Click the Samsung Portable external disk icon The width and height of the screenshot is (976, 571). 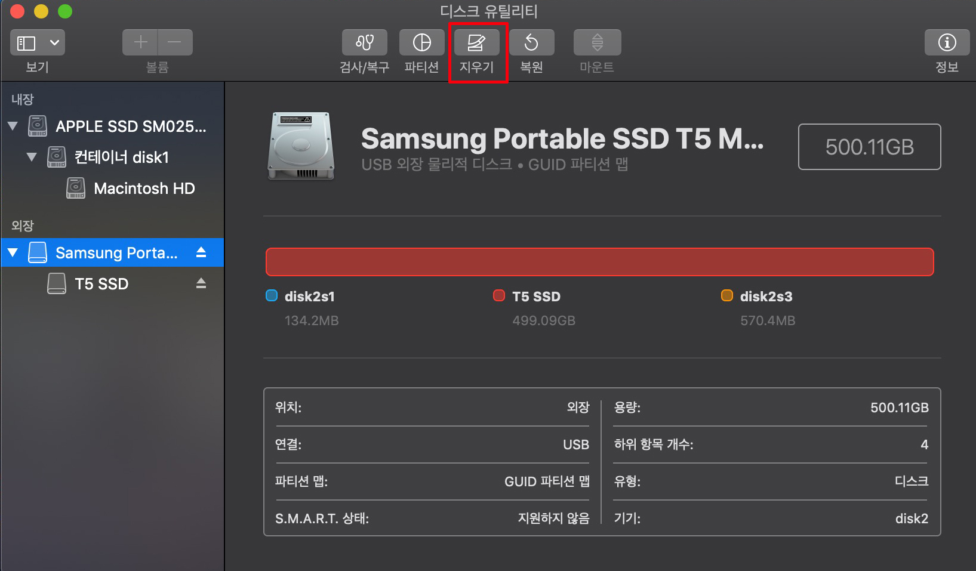(x=38, y=252)
